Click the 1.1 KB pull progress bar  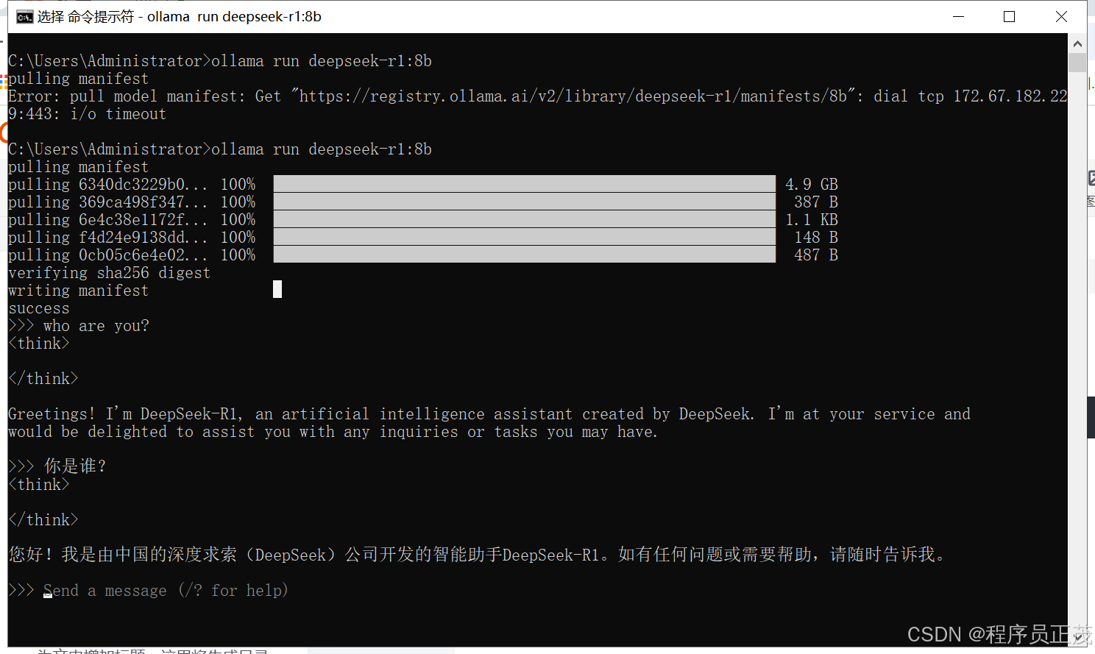525,219
